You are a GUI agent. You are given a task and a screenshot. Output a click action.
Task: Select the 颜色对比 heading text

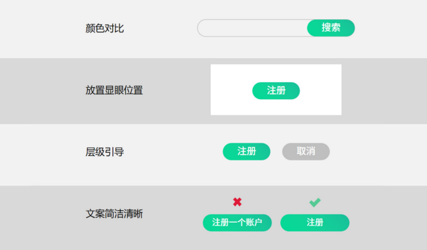coord(105,28)
